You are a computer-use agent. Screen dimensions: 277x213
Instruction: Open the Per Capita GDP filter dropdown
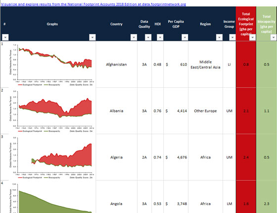pos(185,37)
